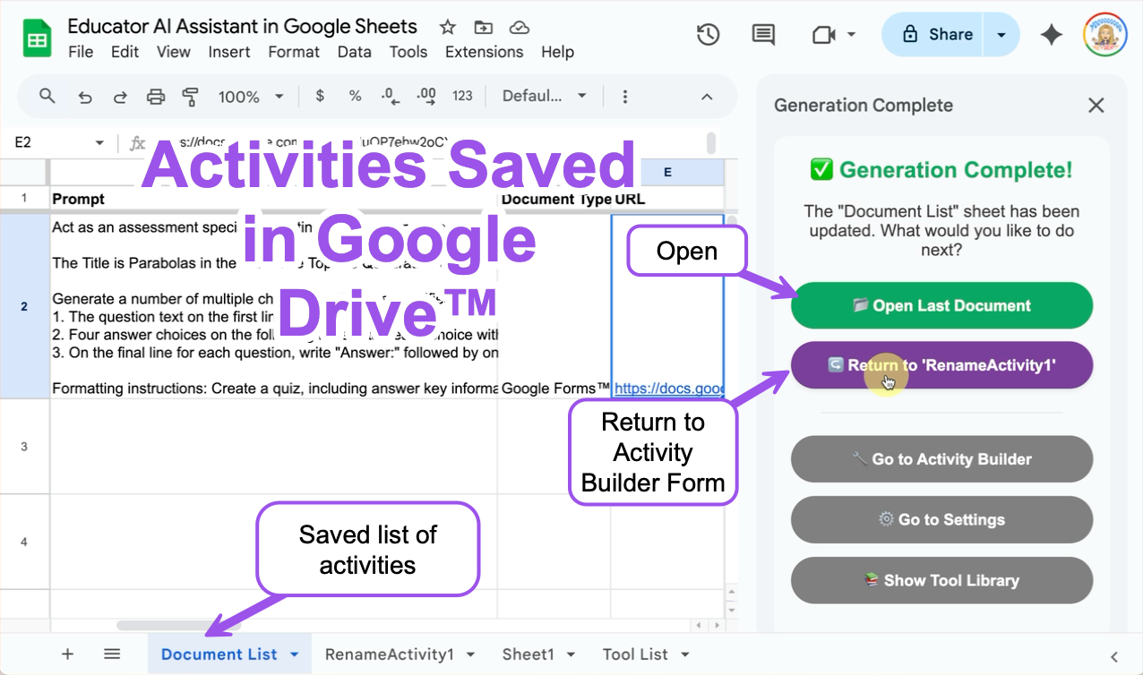
Task: Open version history clock icon
Action: [709, 35]
